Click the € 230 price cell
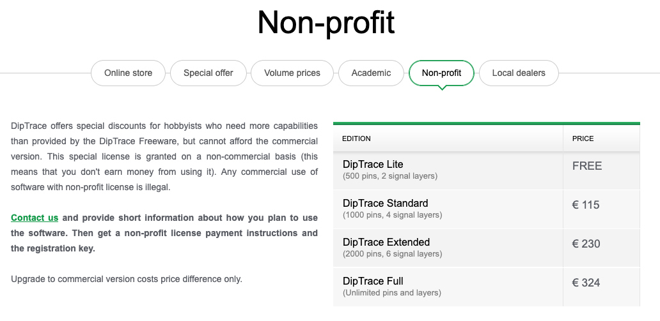This screenshot has width=660, height=321. (586, 244)
